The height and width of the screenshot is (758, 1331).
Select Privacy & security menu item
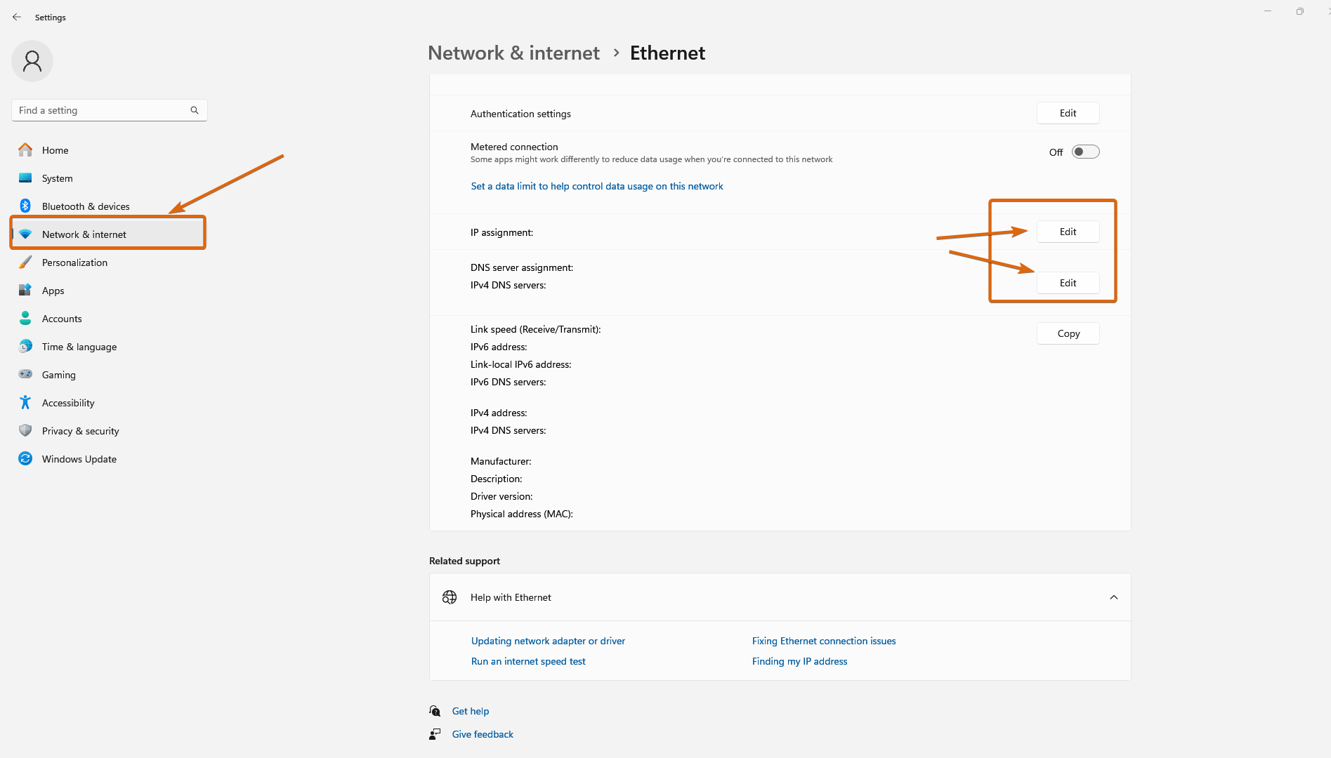click(80, 431)
